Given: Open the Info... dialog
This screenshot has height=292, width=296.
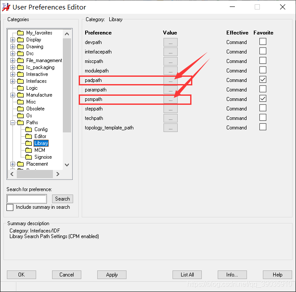Looking at the screenshot, I should pos(232,275).
